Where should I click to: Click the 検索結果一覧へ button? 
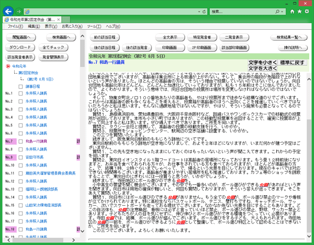click(289, 37)
